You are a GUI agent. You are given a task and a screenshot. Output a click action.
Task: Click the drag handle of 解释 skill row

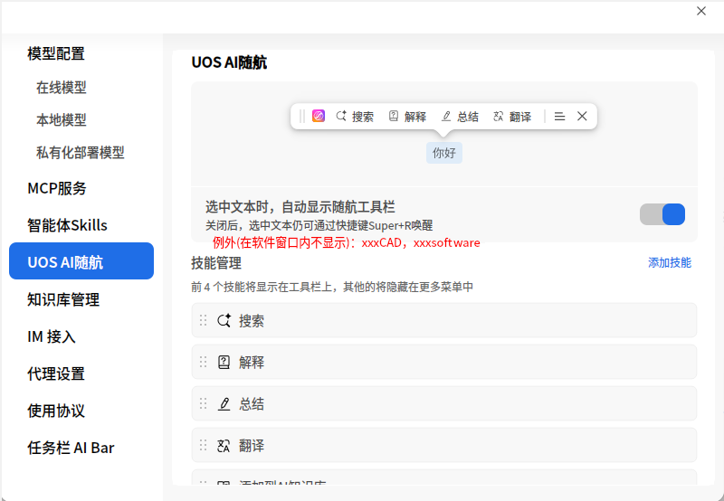(203, 362)
